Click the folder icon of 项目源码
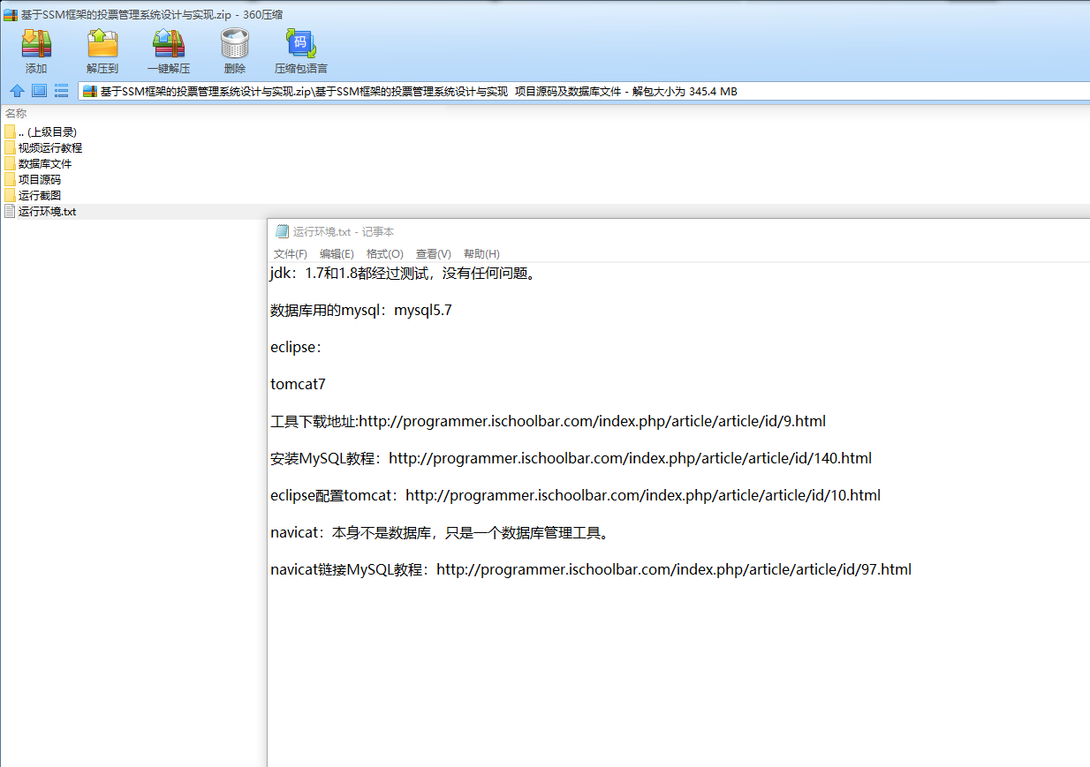 tap(10, 179)
